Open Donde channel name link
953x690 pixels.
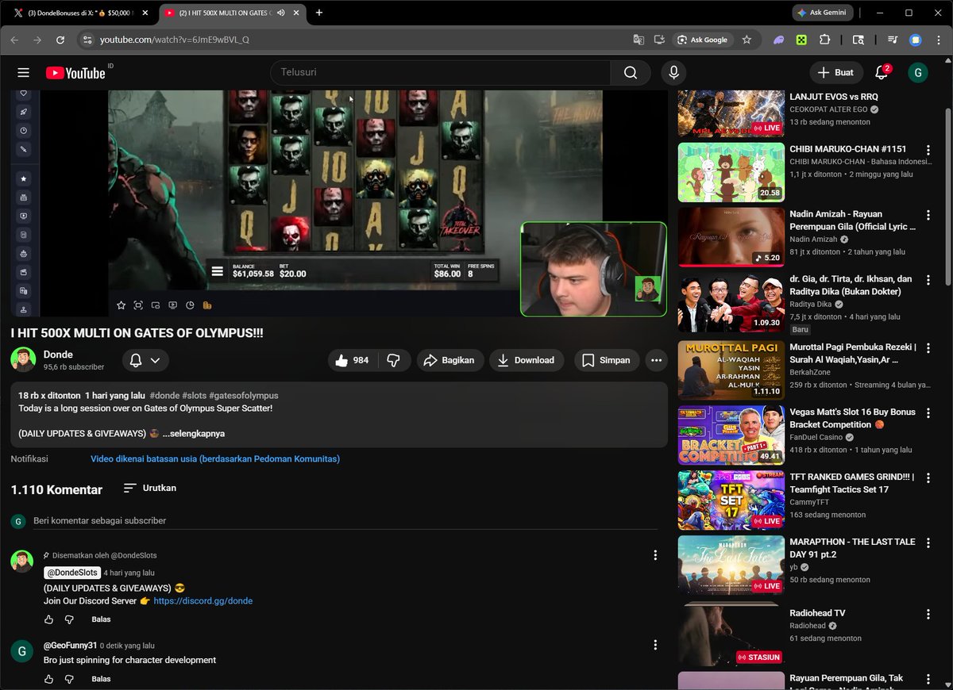(58, 355)
